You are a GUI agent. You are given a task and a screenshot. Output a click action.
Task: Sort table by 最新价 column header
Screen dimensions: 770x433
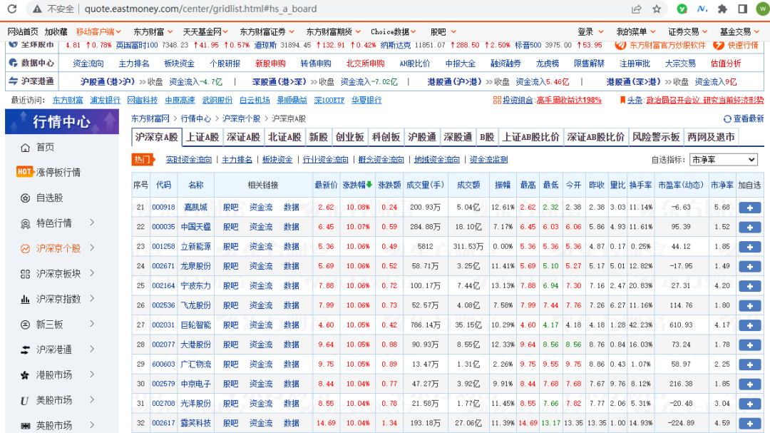(326, 185)
